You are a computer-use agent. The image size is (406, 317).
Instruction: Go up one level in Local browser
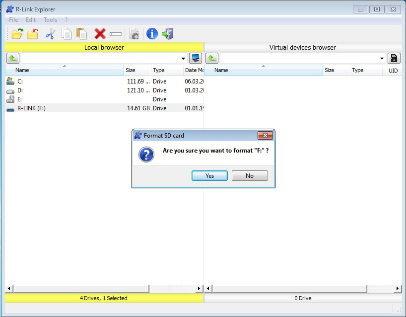[x=13, y=58]
